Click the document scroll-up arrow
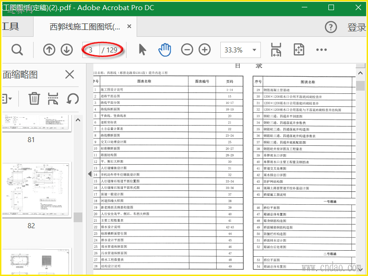 [x=361, y=73]
